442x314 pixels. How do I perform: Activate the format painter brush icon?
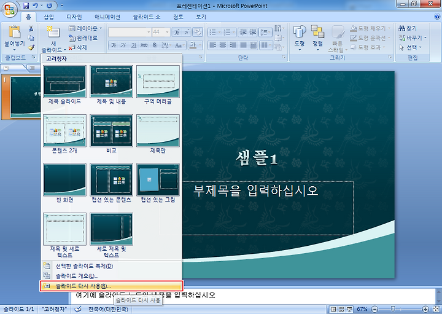(x=31, y=47)
